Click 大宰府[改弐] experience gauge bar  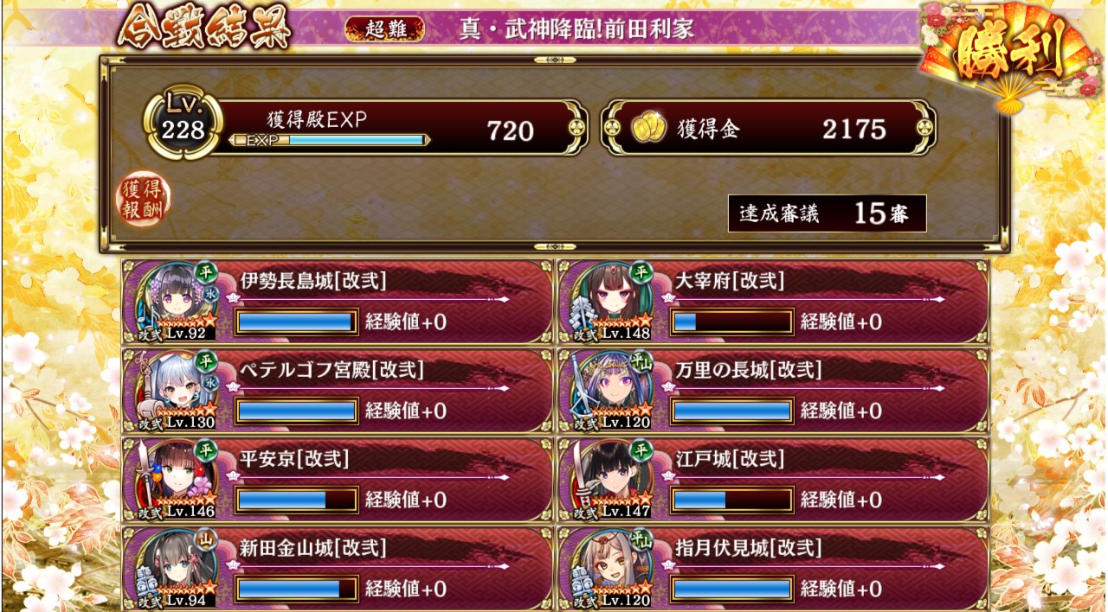tap(732, 322)
